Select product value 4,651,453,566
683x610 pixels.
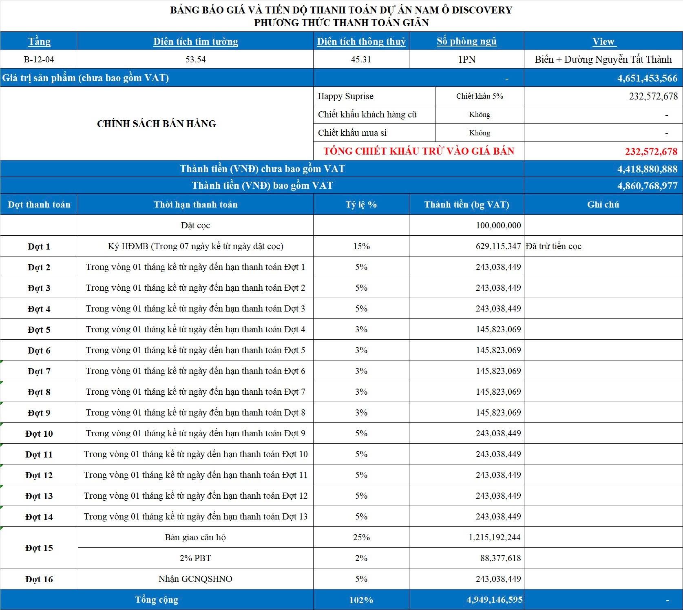click(x=603, y=78)
